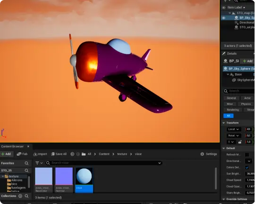This screenshot has height=204, width=255.
Task: Select the Actor filter tab
Action: (x=247, y=98)
